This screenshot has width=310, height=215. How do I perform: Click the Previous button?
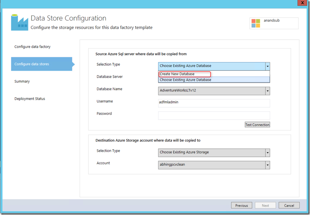click(x=241, y=205)
